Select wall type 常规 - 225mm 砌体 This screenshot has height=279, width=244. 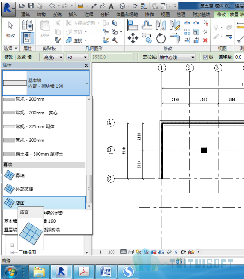tap(44, 126)
